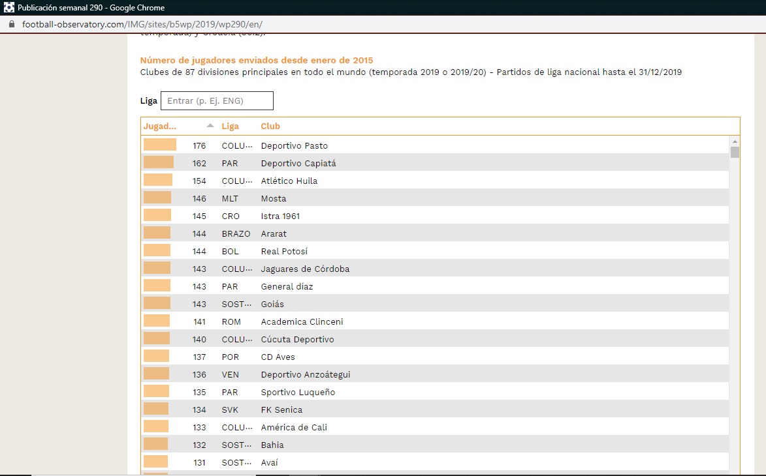Pick the "Mosta" club entry
Image resolution: width=766 pixels, height=476 pixels.
coord(274,198)
